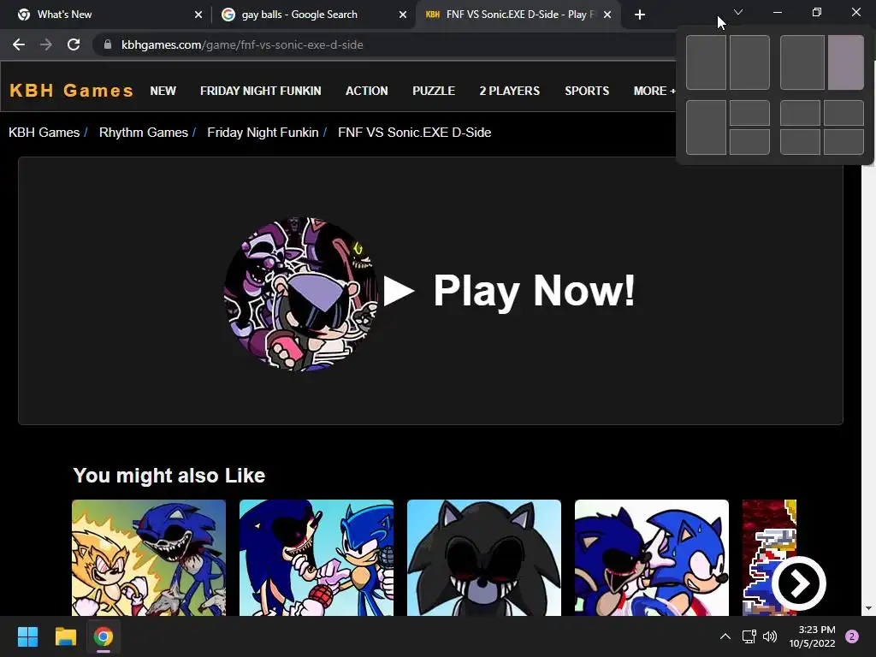Viewport: 876px width, 657px height.
Task: Click the address bar URL field
Action: click(x=386, y=44)
